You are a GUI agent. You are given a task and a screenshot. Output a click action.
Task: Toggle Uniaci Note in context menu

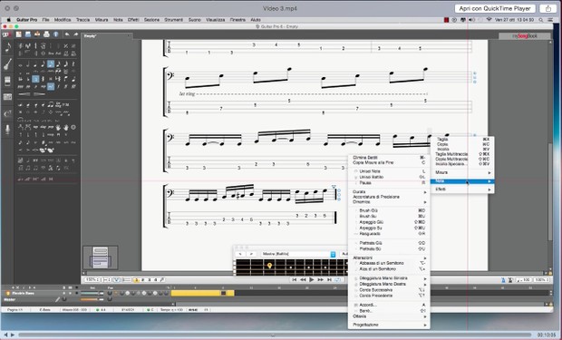[389, 171]
